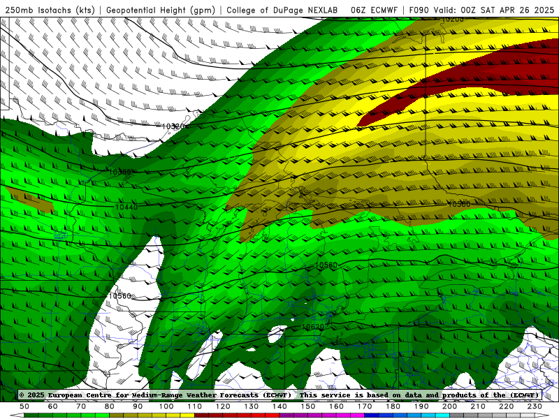The image size is (559, 419).
Task: Click the 160 value on the color scale
Action: click(x=336, y=406)
